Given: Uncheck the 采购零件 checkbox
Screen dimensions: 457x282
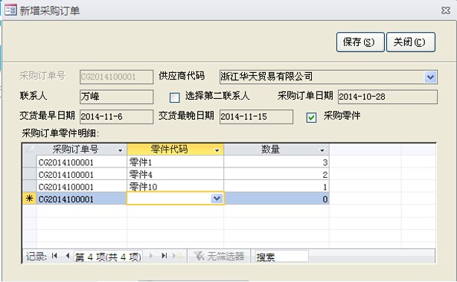Looking at the screenshot, I should [x=311, y=118].
